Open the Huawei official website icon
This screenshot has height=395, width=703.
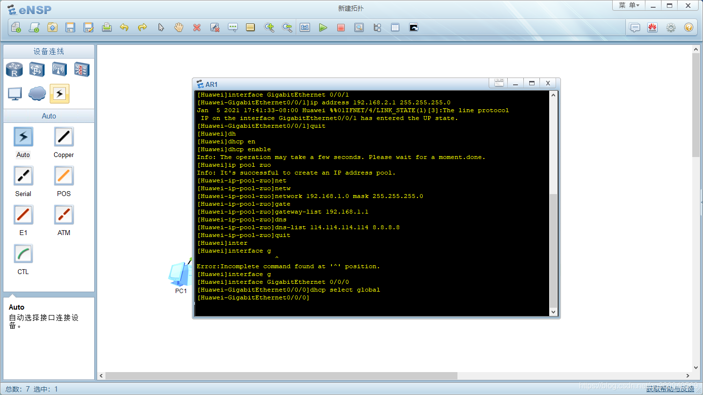pos(653,27)
